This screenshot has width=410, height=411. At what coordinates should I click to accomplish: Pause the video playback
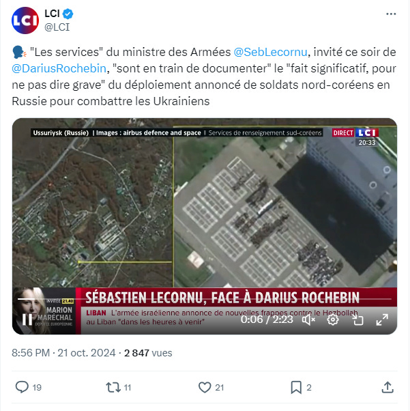(x=27, y=320)
